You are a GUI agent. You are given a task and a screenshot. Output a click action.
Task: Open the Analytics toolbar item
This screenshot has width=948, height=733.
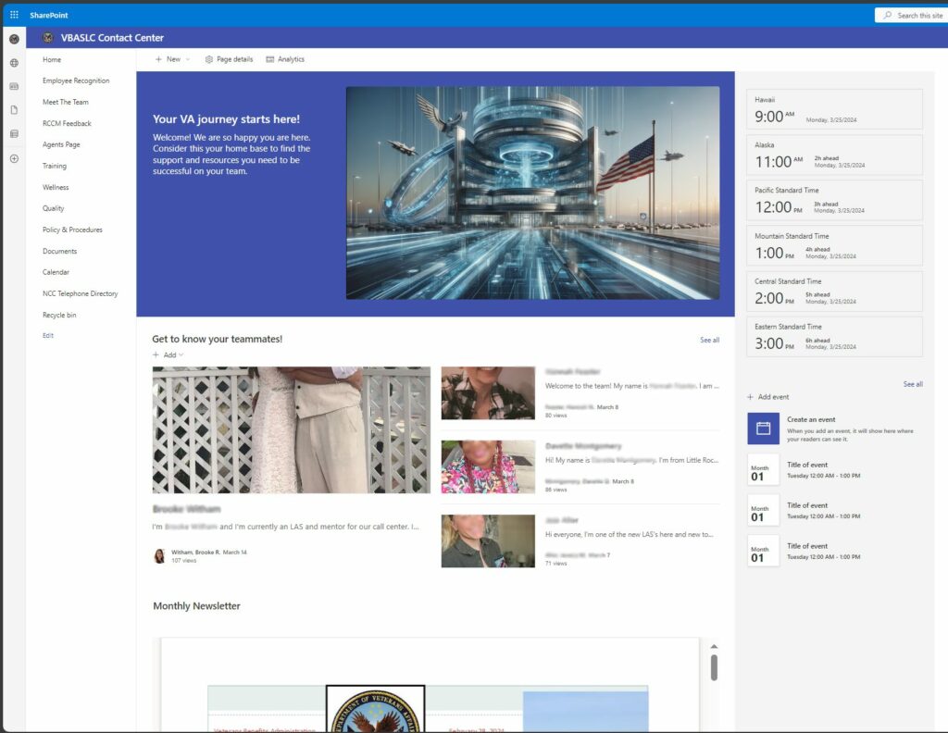[285, 59]
